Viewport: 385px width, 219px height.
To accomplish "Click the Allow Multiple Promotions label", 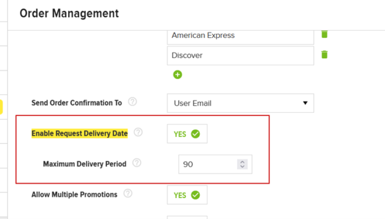I will [x=75, y=194].
